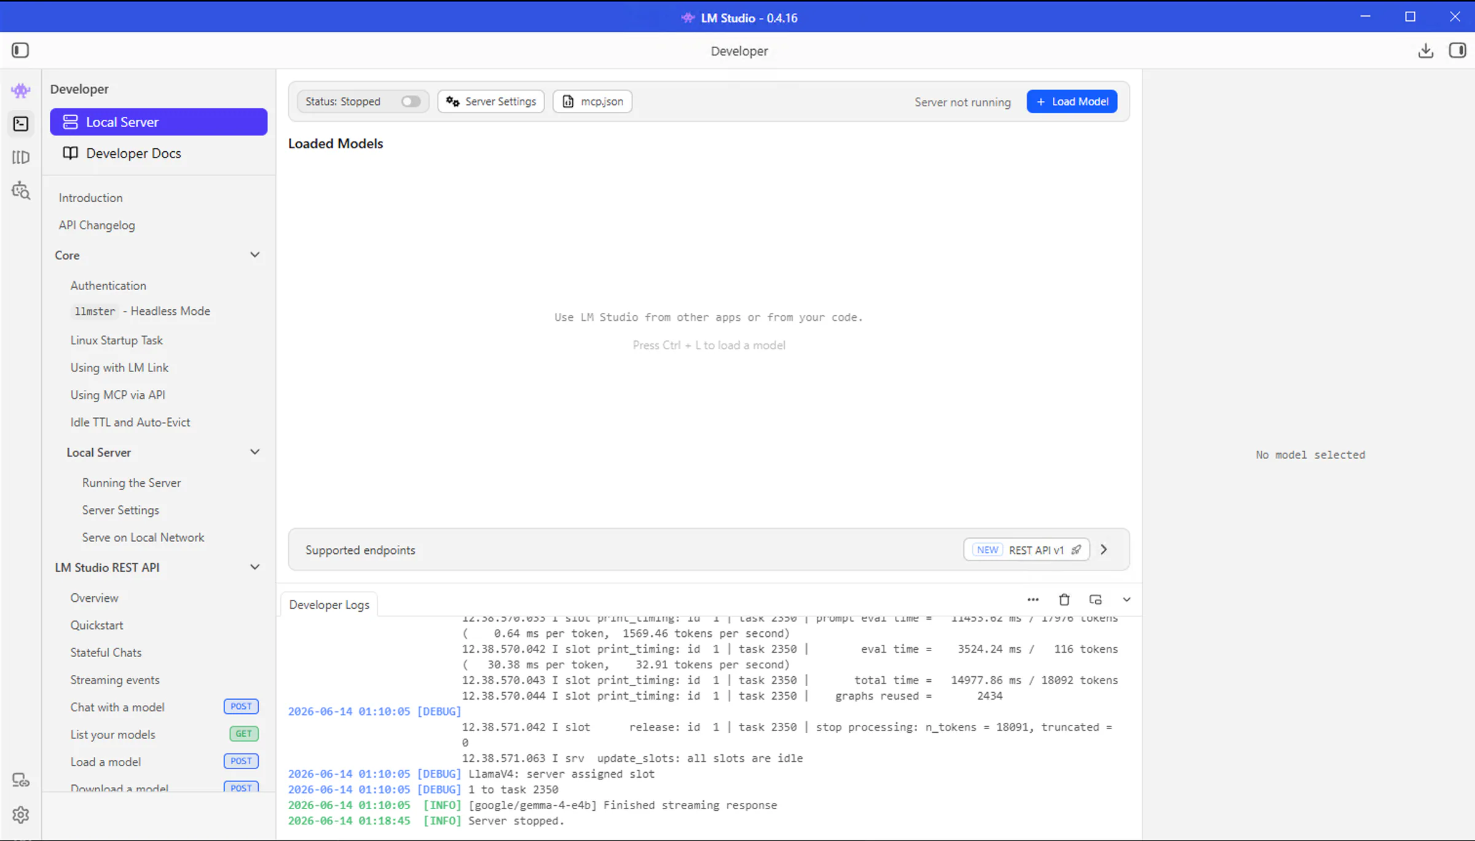
Task: Open the Discover model search icon
Action: [x=20, y=191]
